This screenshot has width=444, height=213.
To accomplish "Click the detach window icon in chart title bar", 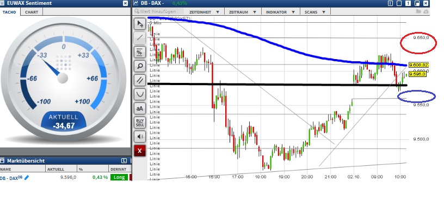I will 417,3.
